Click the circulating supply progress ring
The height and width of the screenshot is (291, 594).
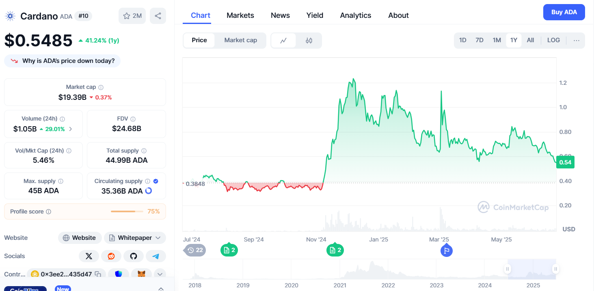[149, 191]
